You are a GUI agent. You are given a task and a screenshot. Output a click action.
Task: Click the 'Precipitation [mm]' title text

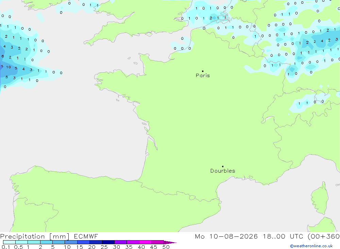(x=35, y=236)
